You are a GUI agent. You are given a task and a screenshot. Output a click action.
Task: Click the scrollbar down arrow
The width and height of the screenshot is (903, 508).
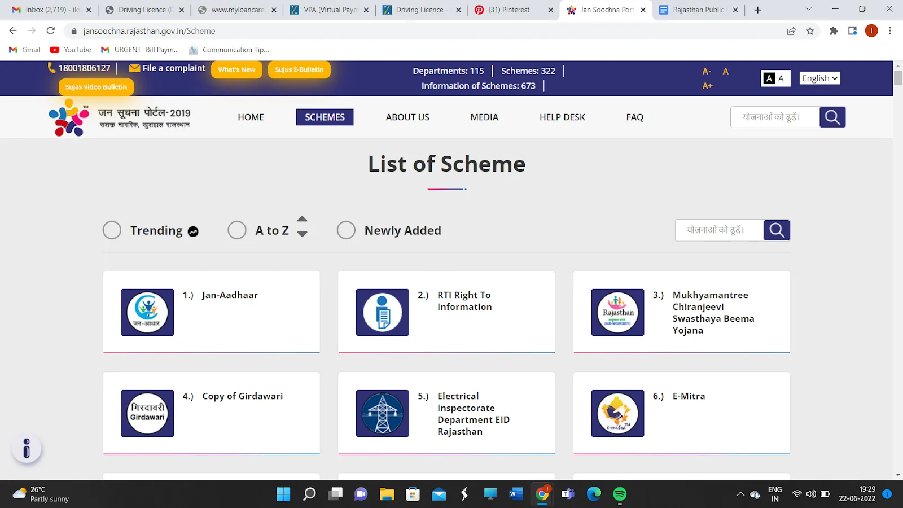(x=898, y=475)
